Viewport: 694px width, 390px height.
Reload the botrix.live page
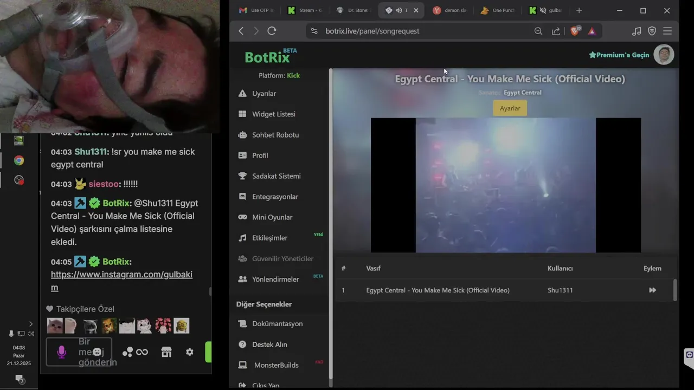tap(272, 31)
